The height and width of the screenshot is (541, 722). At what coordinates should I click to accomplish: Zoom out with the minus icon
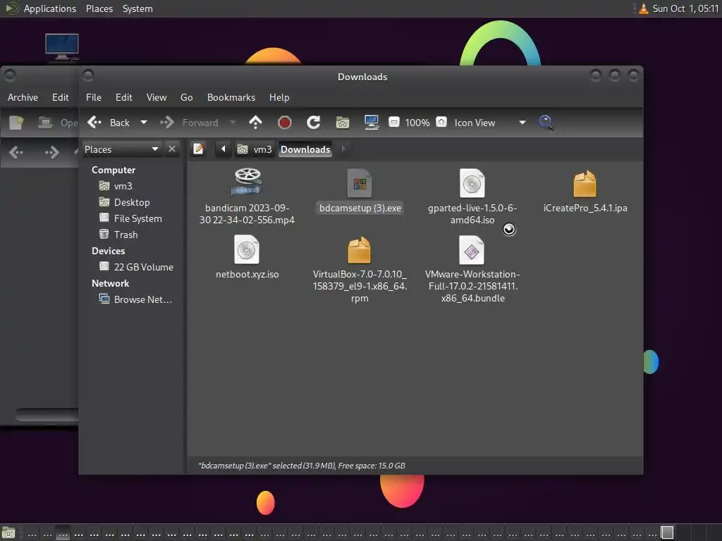[x=394, y=123]
